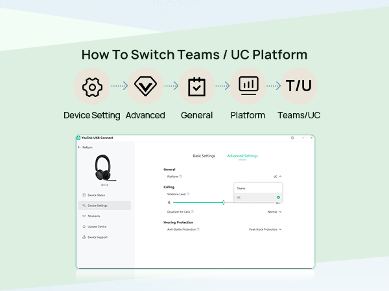Click the Update Device sidebar icon
The height and width of the screenshot is (291, 389).
tap(84, 226)
